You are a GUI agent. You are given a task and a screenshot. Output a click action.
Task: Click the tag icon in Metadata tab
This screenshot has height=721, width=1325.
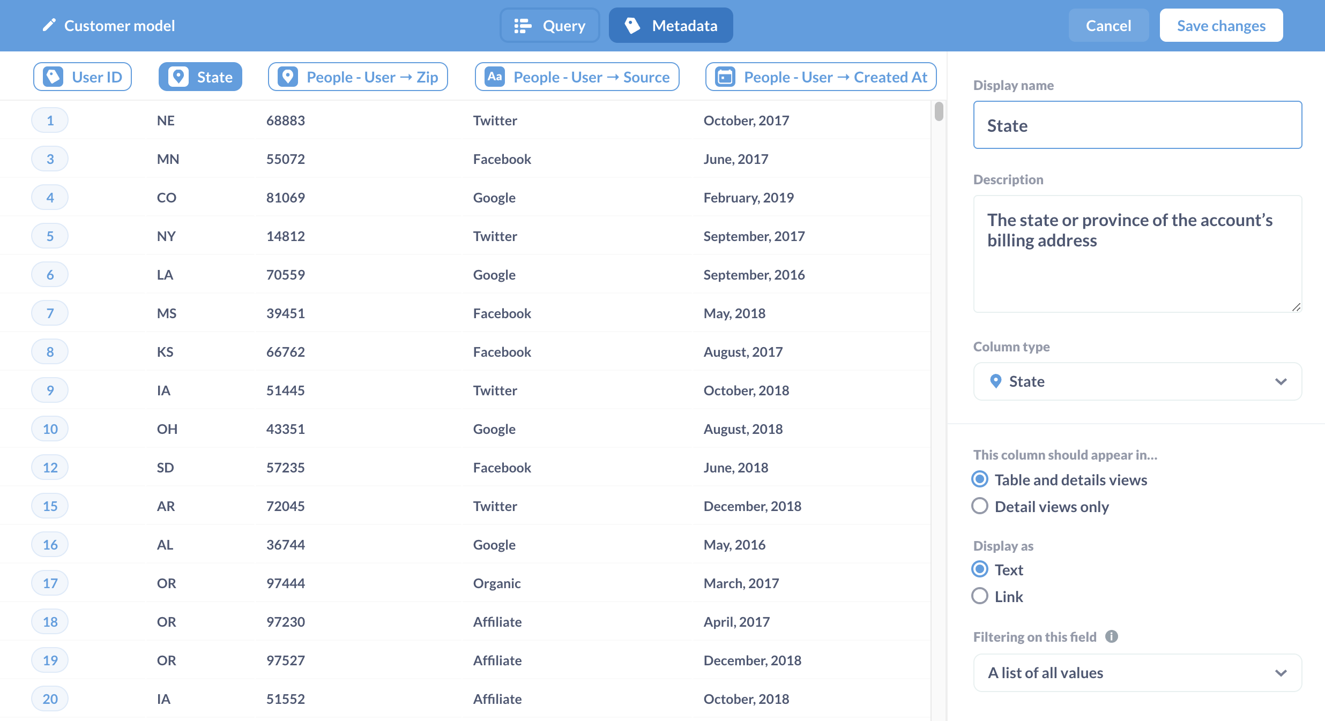[x=632, y=25]
